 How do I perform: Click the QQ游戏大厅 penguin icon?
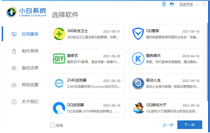(x=138, y=108)
